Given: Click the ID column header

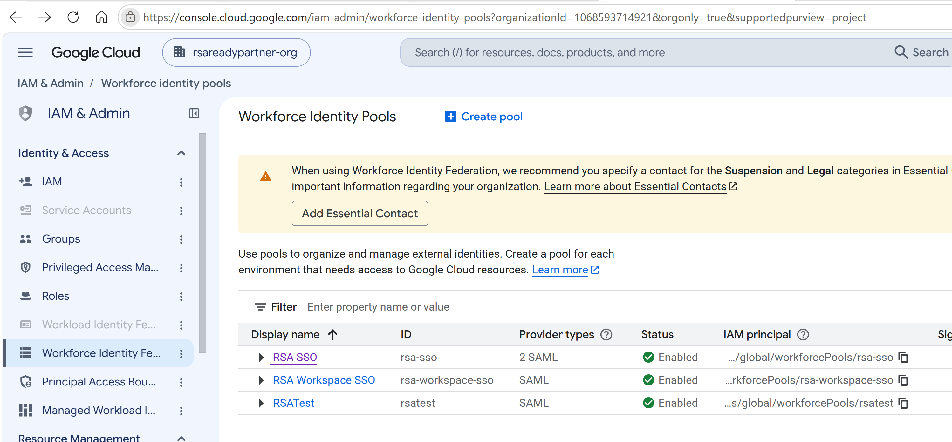Looking at the screenshot, I should click(x=406, y=335).
